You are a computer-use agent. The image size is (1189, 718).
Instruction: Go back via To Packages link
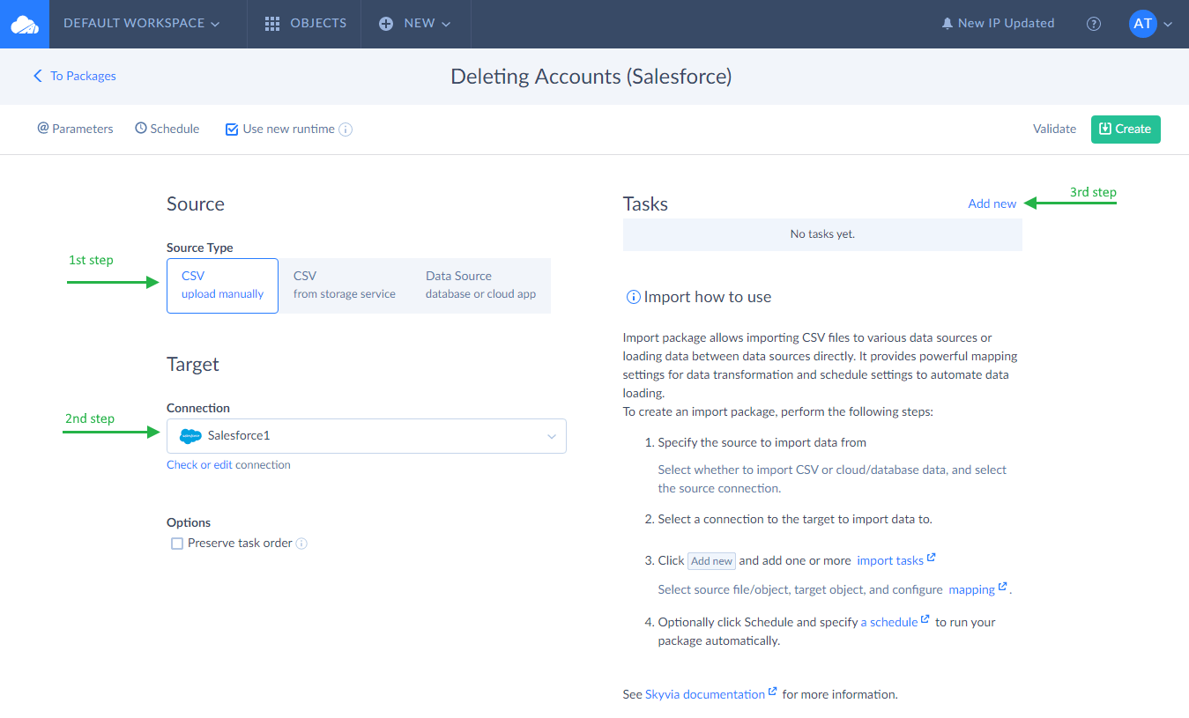tap(75, 76)
